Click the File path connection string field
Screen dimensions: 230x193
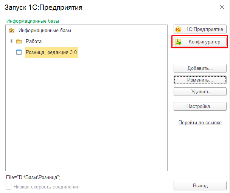pos(87,178)
